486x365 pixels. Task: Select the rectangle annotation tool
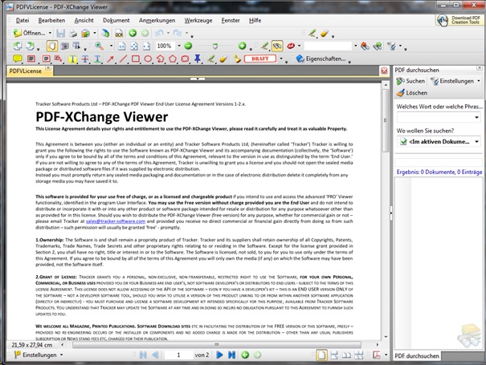pos(133,59)
